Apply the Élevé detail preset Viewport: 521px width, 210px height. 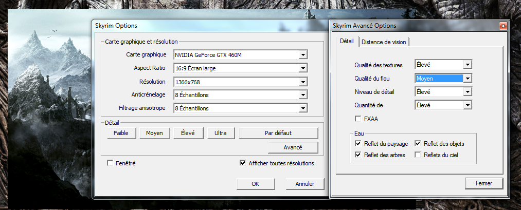tap(188, 133)
